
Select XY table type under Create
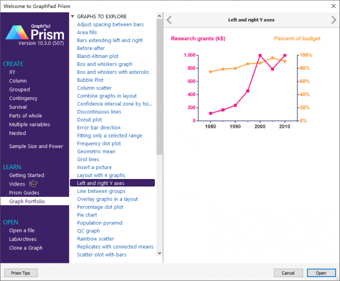[12, 72]
